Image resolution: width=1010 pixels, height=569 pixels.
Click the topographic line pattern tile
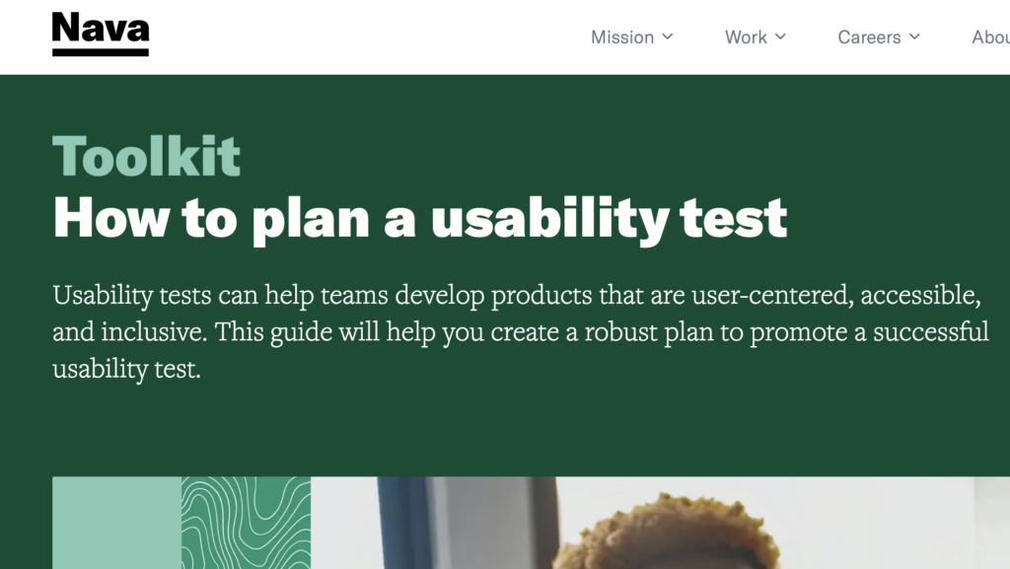(x=246, y=523)
